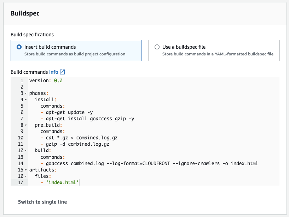Viewport: 289px width, 217px height.
Task: Place cursor on the version: 0.2 line
Action: tap(46, 81)
